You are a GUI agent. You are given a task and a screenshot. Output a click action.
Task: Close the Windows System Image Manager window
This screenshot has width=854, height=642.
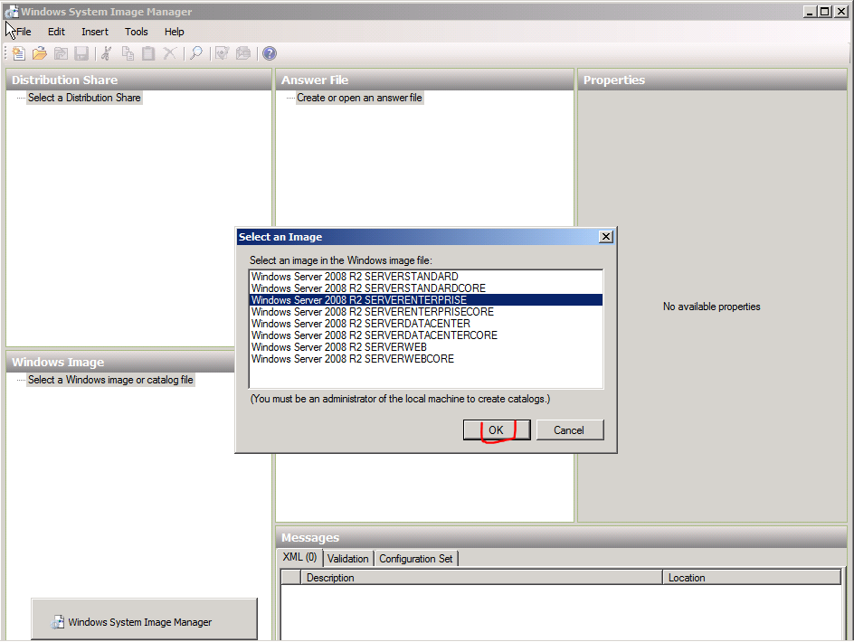(x=841, y=12)
